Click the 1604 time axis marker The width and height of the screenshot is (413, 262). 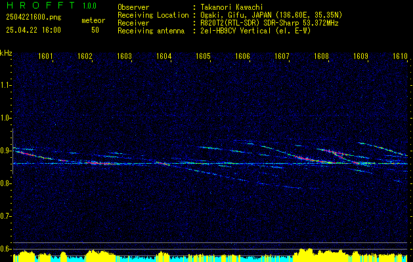click(163, 56)
